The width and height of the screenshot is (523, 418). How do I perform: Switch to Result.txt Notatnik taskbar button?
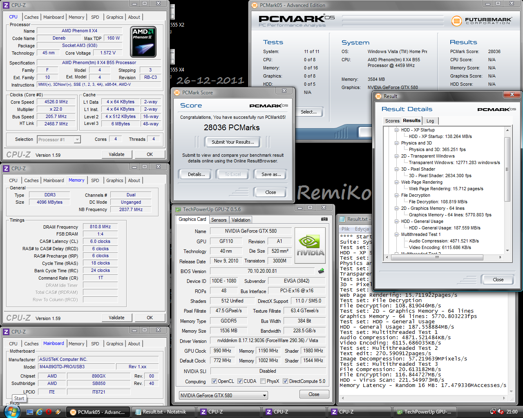point(163,412)
